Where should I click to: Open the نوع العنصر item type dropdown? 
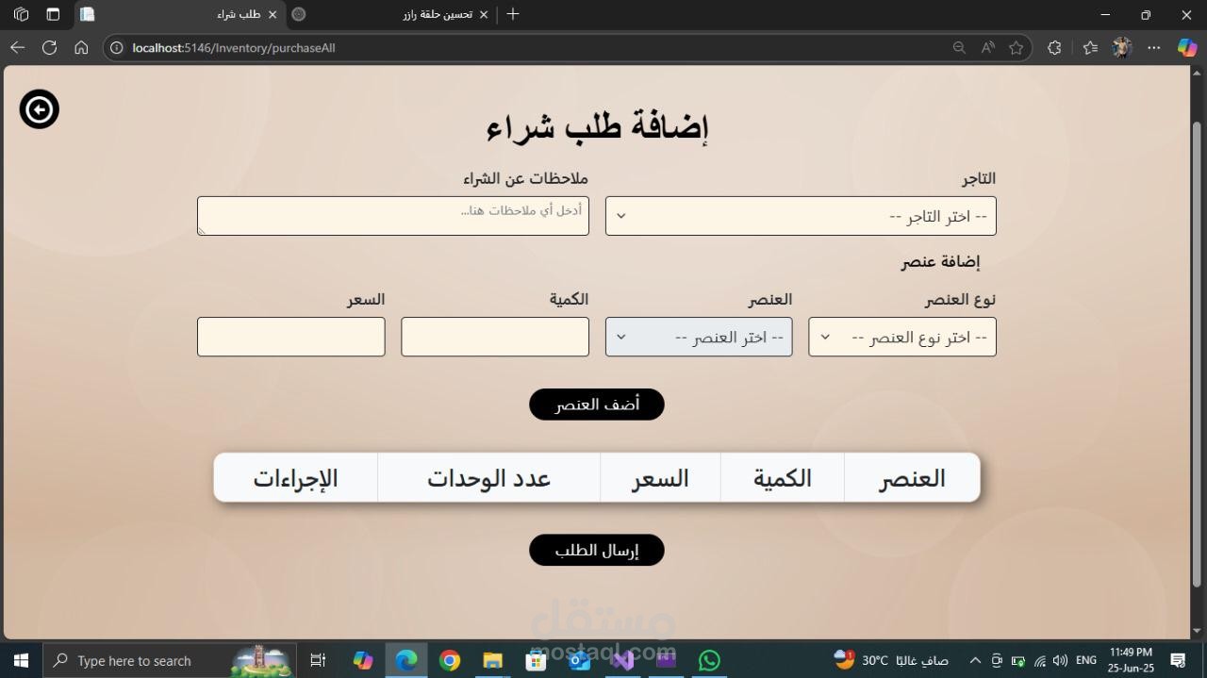(902, 337)
